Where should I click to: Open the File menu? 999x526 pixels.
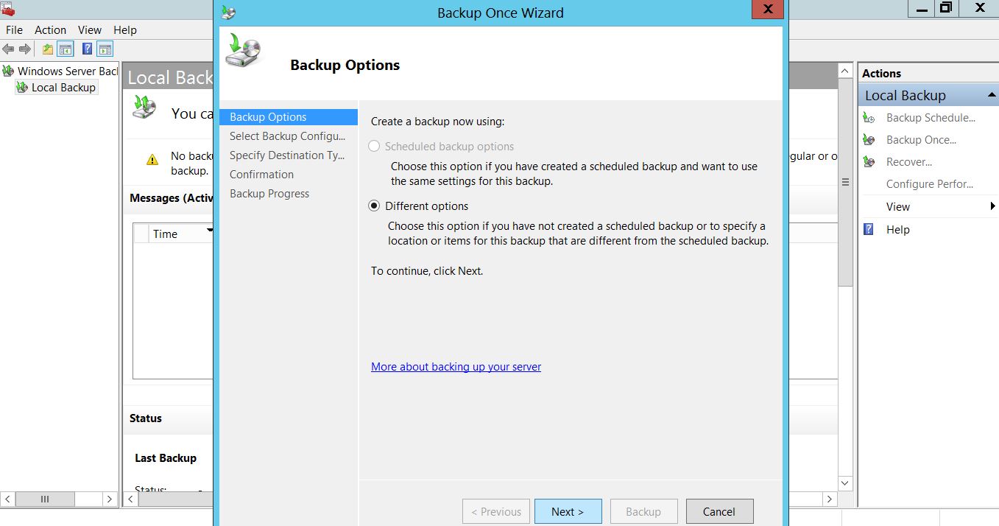(x=14, y=30)
